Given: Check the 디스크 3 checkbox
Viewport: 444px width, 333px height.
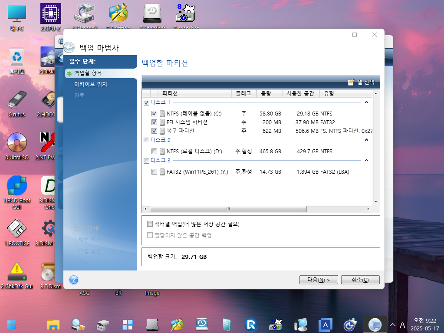Looking at the screenshot, I should coord(146,161).
